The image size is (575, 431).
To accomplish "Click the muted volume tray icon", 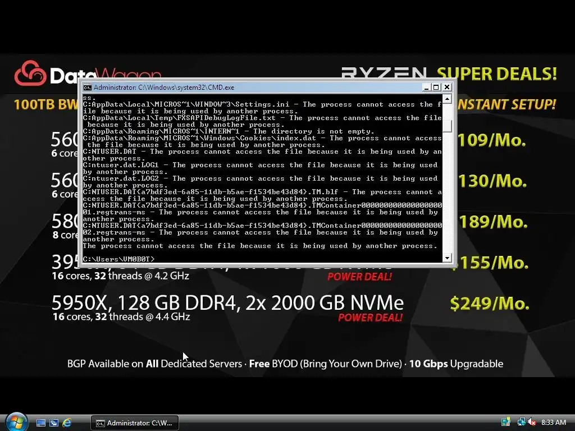I will click(x=531, y=422).
